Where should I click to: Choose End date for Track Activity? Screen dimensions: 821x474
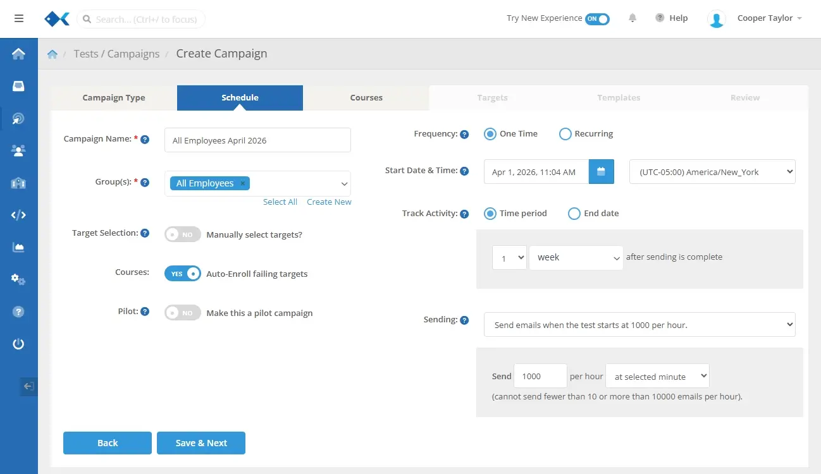(x=574, y=214)
